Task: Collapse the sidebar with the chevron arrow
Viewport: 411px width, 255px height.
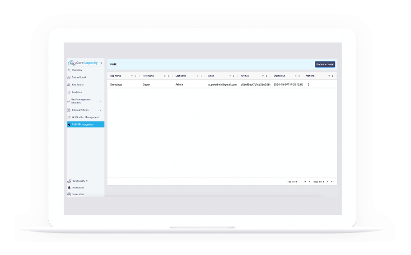Action: (101, 63)
